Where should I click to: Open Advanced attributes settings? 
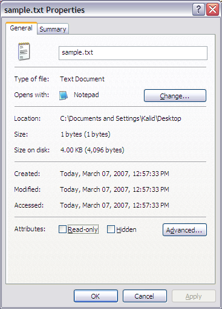tap(184, 230)
